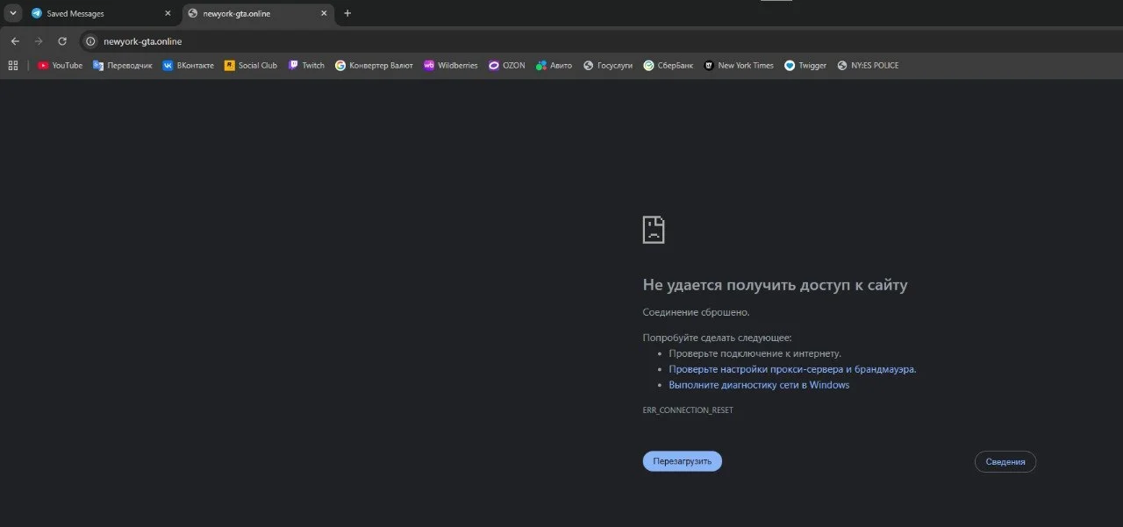Click the Перезагрузить button
The image size is (1123, 527).
tap(683, 461)
